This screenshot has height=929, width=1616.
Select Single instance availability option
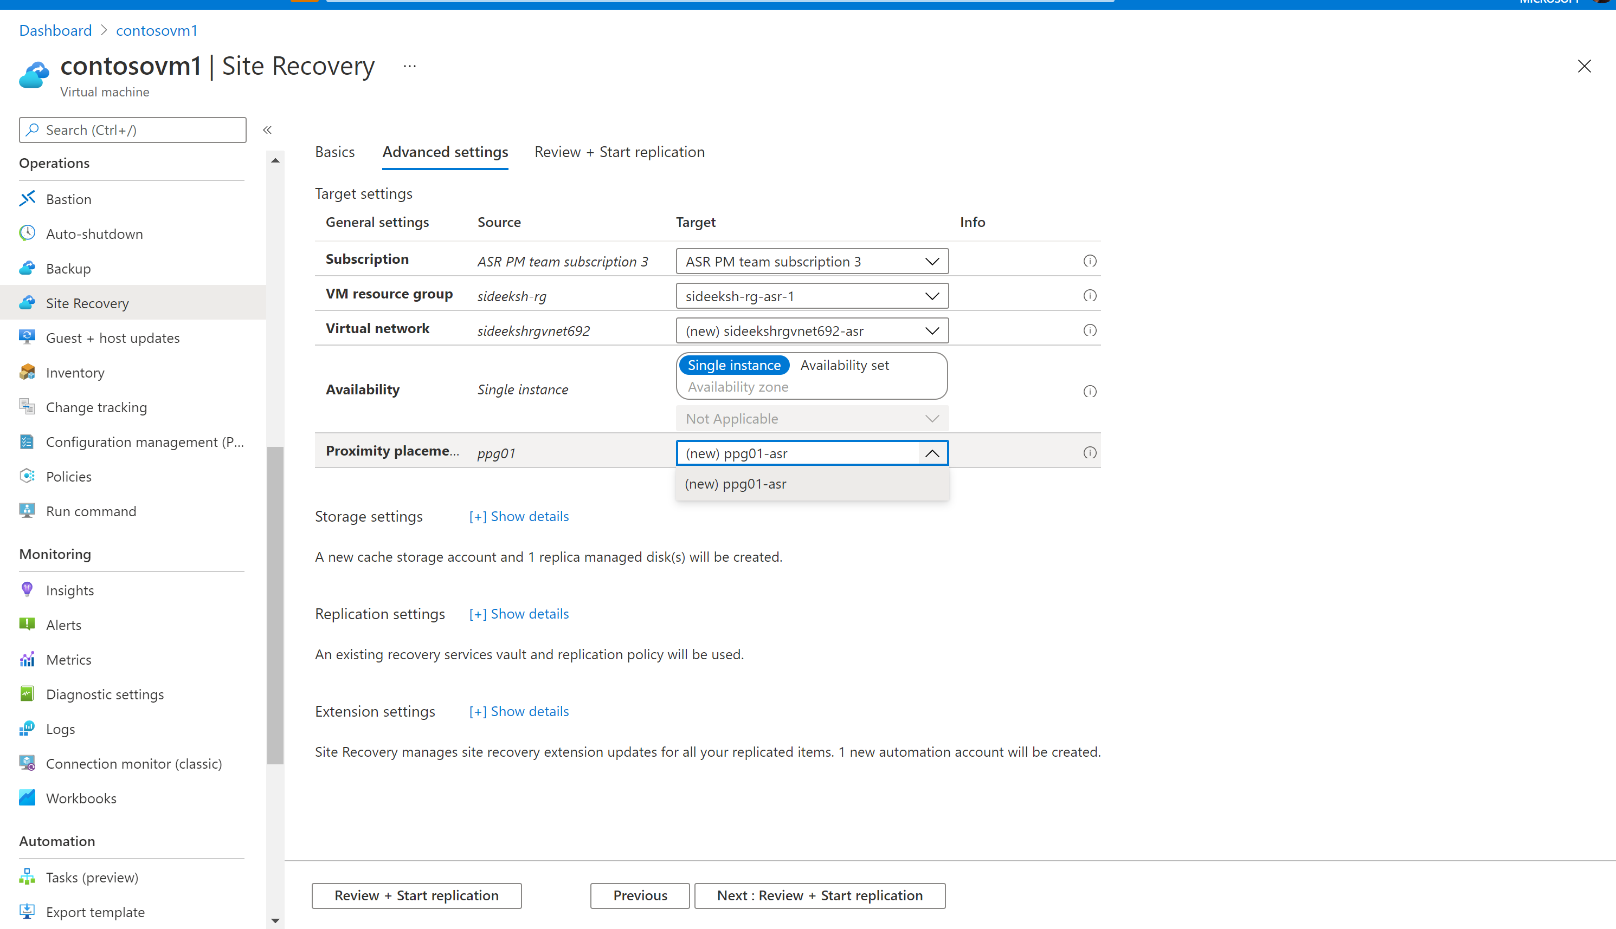(x=733, y=365)
